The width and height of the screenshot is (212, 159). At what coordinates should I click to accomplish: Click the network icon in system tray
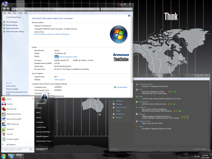(195, 157)
